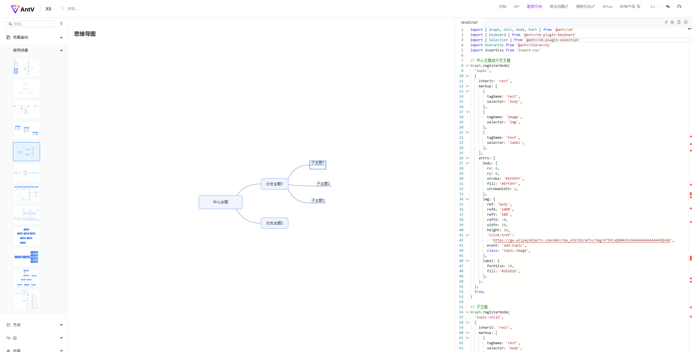Fold code at line 26 attrs arrow
This screenshot has width=692, height=352.
point(467,158)
